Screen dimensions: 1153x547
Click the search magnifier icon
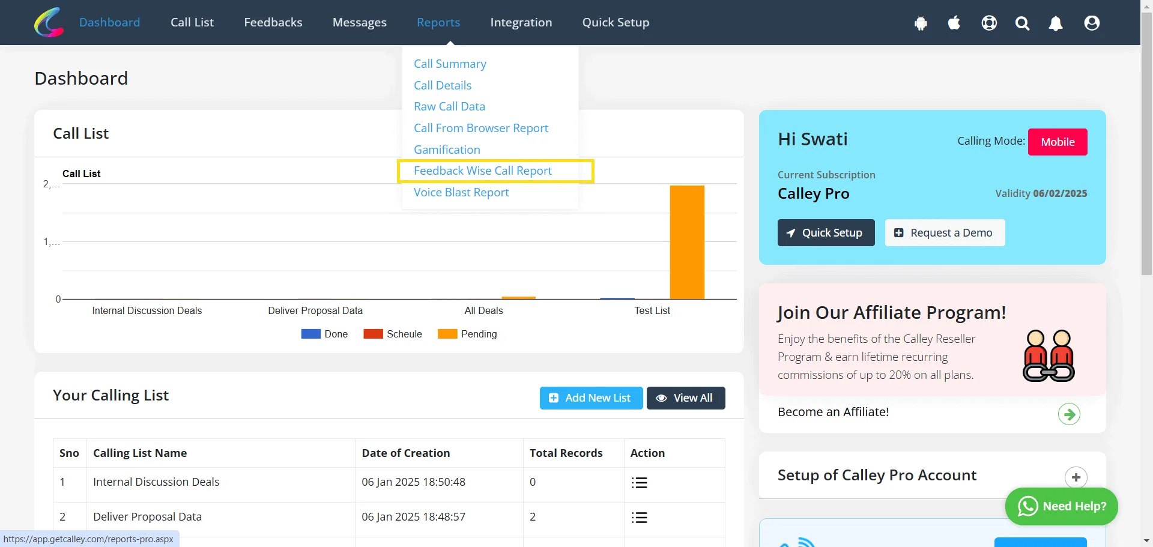tap(1022, 23)
